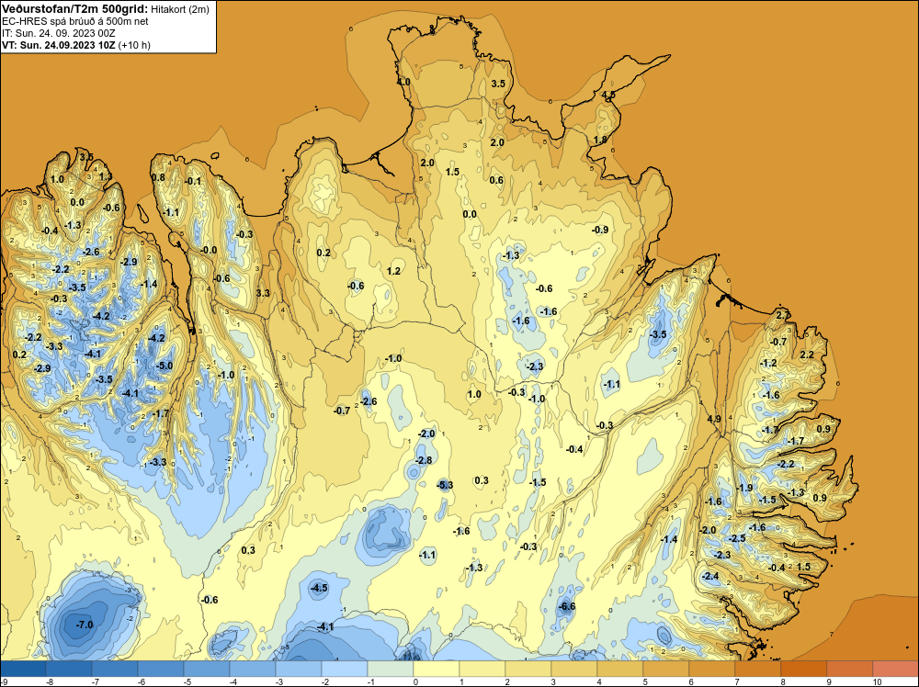
Task: Select the -1.9 temperature value
Action: [x=744, y=488]
